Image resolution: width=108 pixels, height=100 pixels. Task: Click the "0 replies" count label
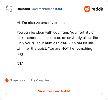click(43, 80)
